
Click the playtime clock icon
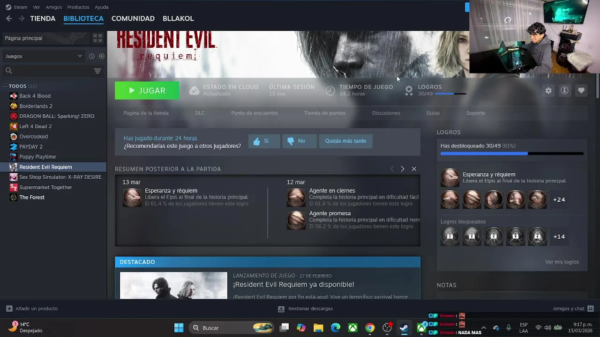330,90
